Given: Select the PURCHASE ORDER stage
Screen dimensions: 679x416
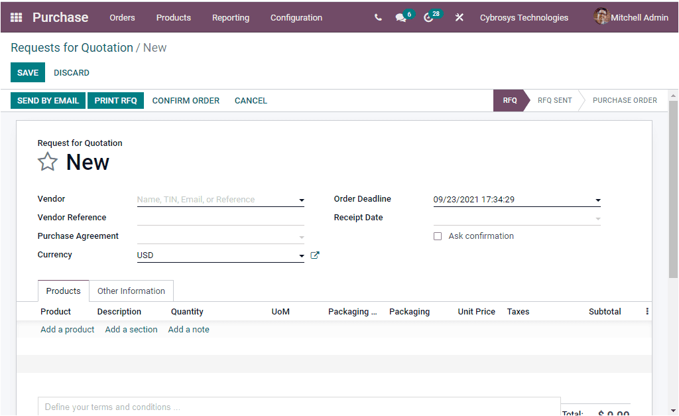Looking at the screenshot, I should (624, 100).
